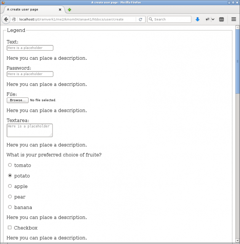Select the tomato radio button

[10, 165]
